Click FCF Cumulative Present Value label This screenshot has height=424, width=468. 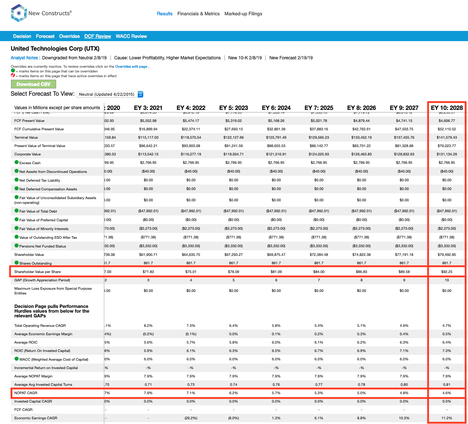pyautogui.click(x=39, y=129)
